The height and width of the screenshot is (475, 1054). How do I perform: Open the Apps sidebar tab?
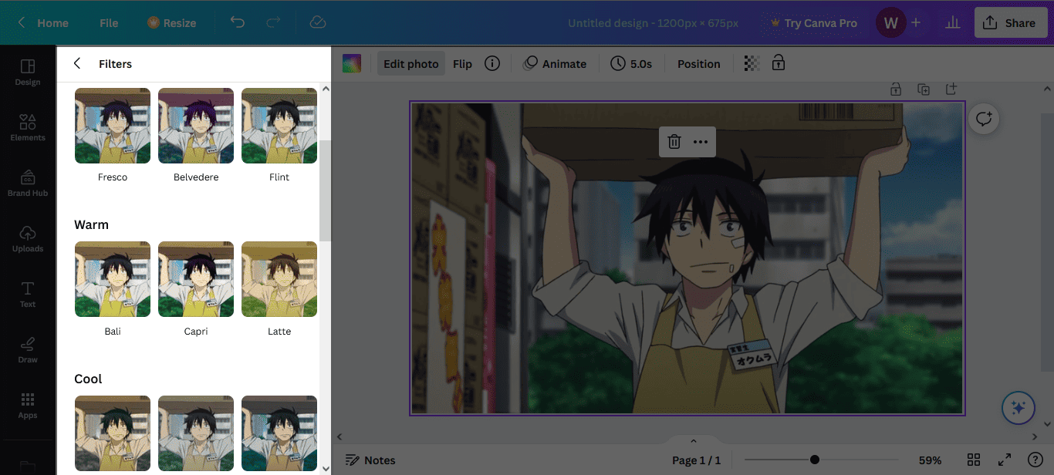coord(28,405)
